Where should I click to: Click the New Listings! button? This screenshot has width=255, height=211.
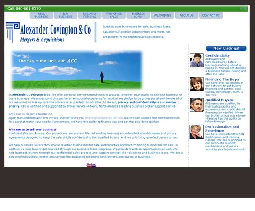coord(226,48)
